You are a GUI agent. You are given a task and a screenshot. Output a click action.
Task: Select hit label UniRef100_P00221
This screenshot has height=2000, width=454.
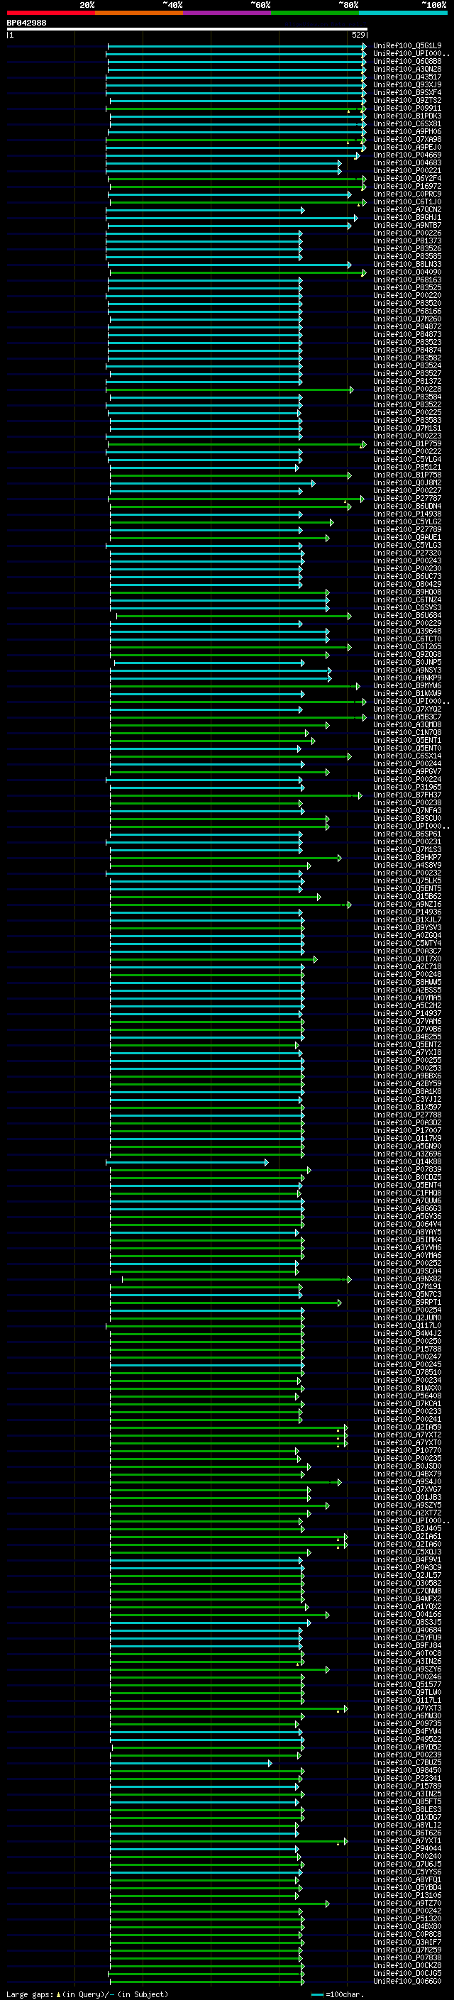point(407,170)
